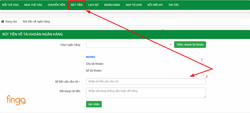
Task: Open the ĐỔI THẺ CÀO menu item
Action: 10,5
